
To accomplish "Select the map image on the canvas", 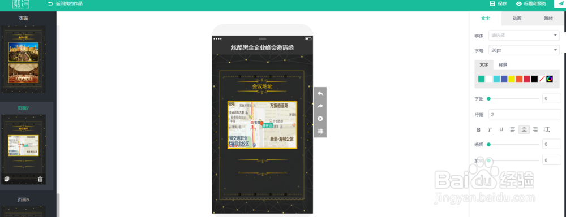I will tap(262, 125).
